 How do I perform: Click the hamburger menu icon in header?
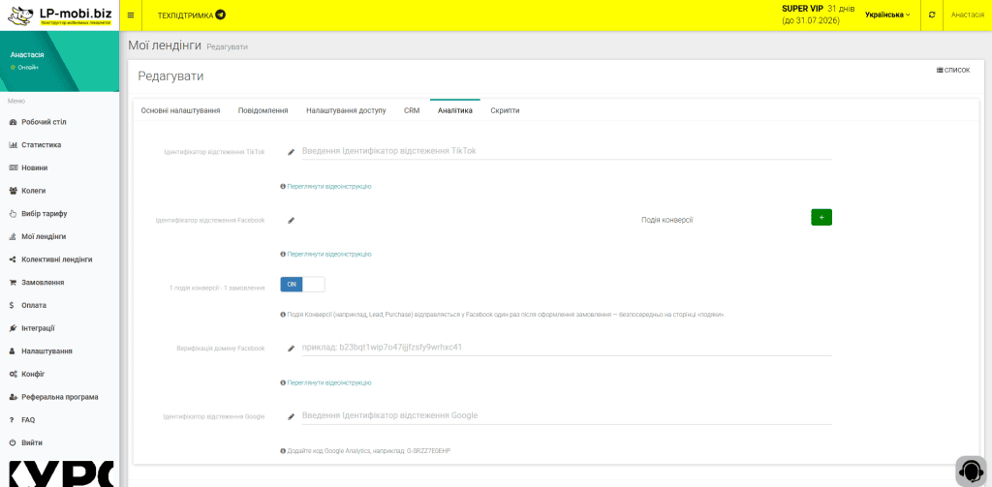point(131,15)
